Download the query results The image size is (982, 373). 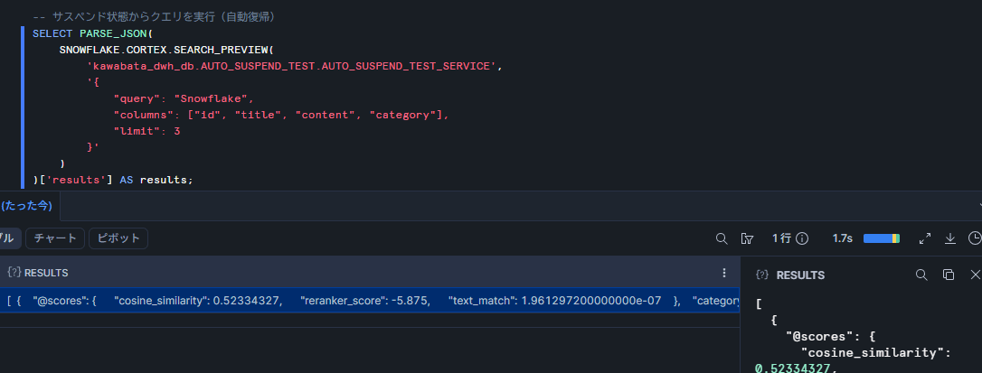point(950,238)
